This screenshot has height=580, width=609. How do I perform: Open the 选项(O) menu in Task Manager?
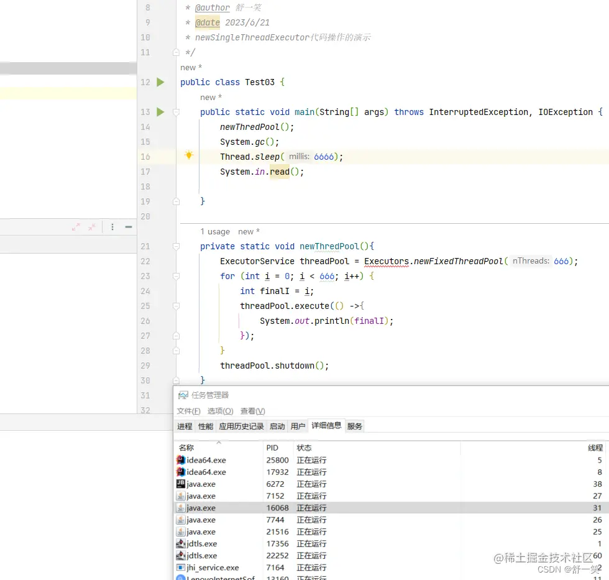click(x=220, y=411)
